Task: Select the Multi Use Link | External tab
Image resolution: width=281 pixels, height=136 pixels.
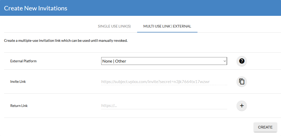Action: tap(167, 26)
